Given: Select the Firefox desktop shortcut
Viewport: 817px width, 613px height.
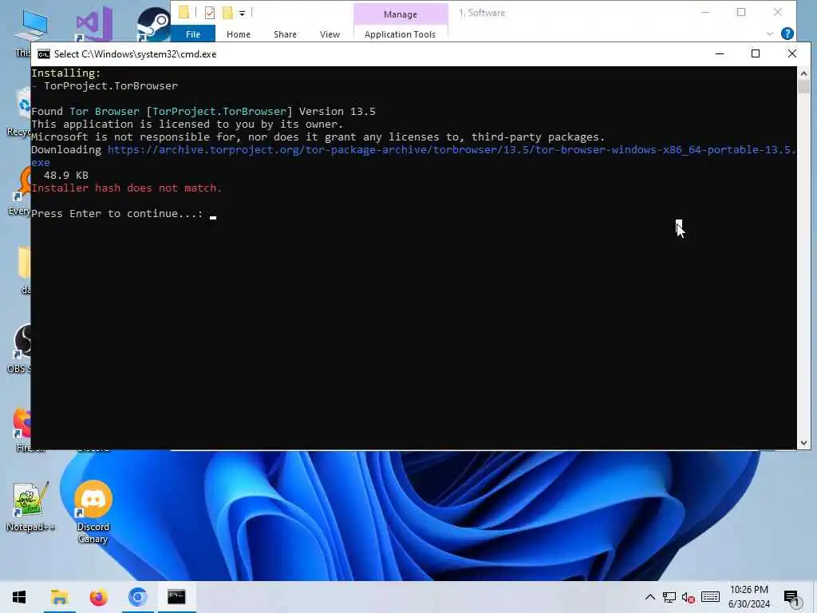Looking at the screenshot, I should [x=22, y=430].
